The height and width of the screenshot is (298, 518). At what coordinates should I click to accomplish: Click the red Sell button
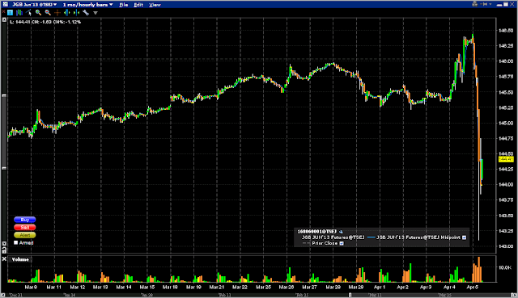coord(25,228)
